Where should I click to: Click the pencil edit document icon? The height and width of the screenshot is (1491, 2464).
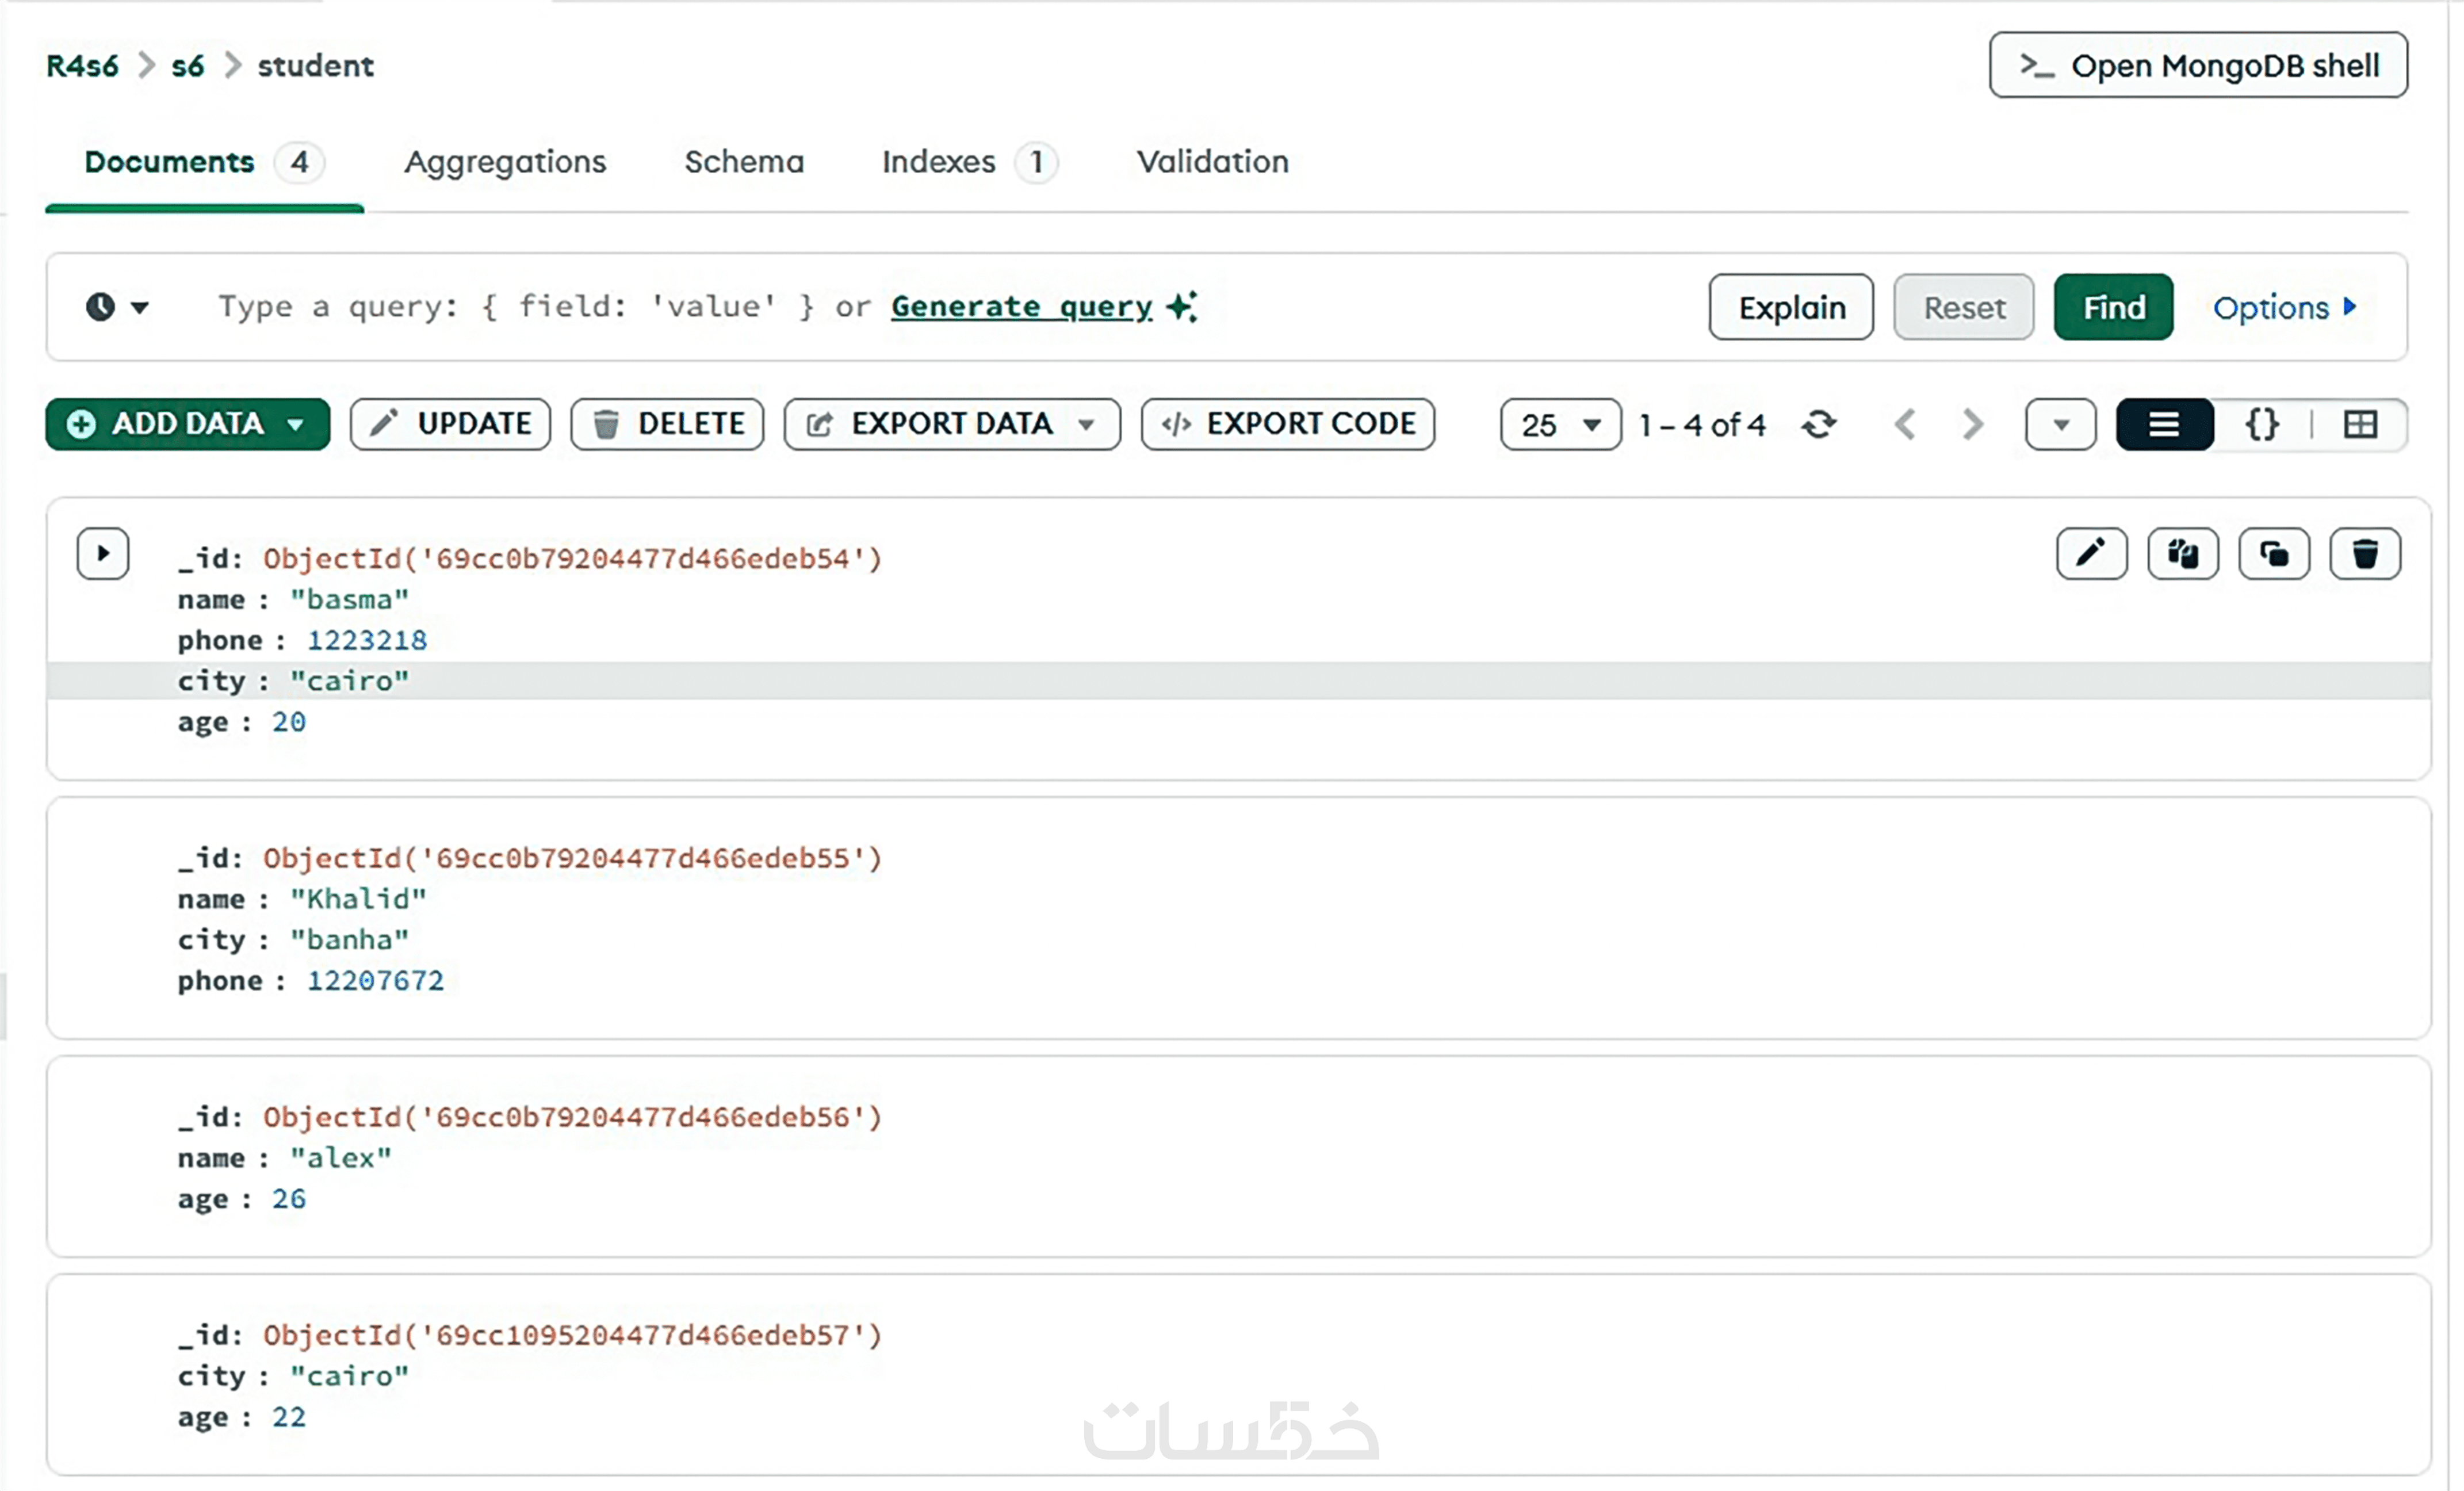coord(2091,554)
